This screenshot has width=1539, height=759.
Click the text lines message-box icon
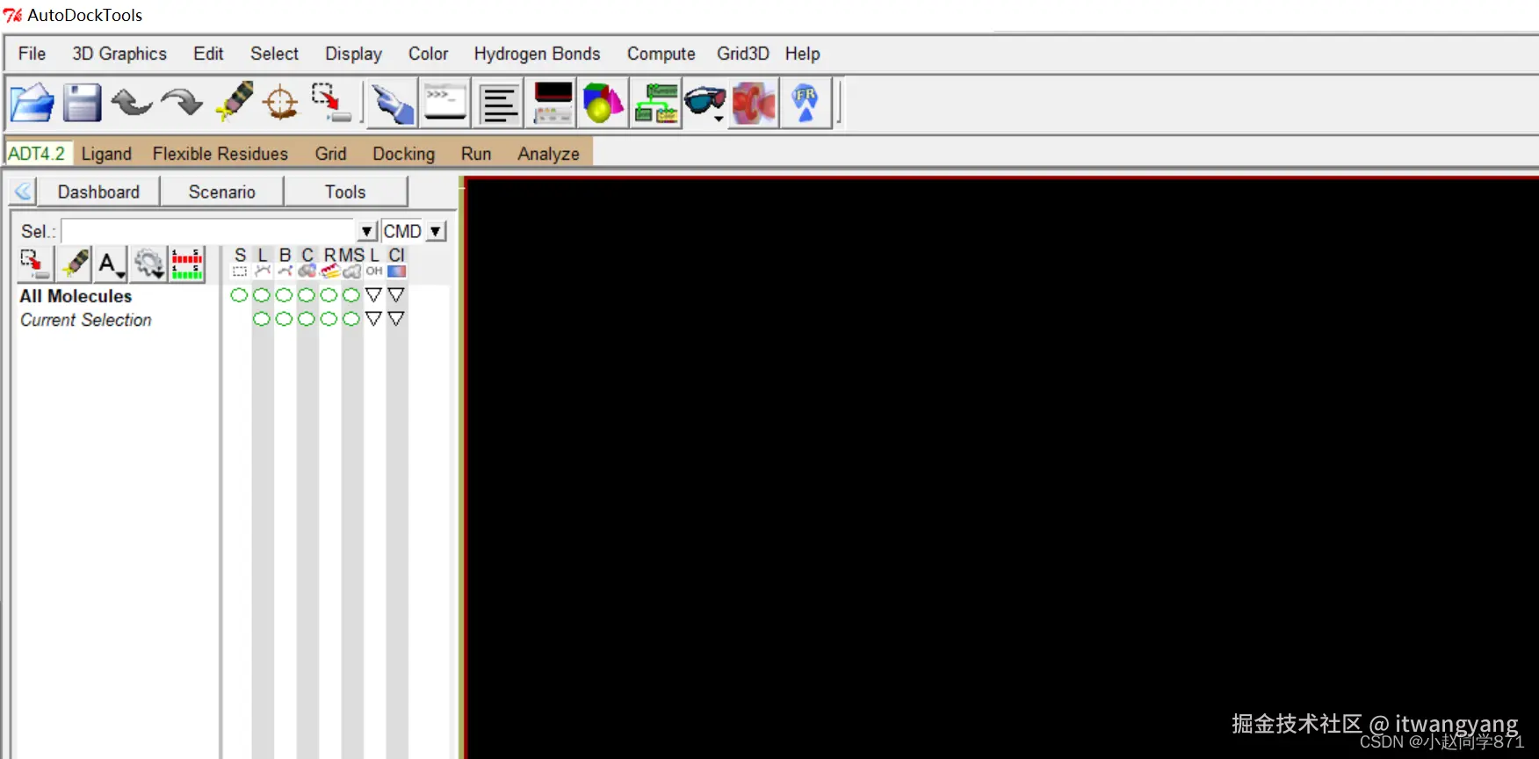[x=499, y=104]
